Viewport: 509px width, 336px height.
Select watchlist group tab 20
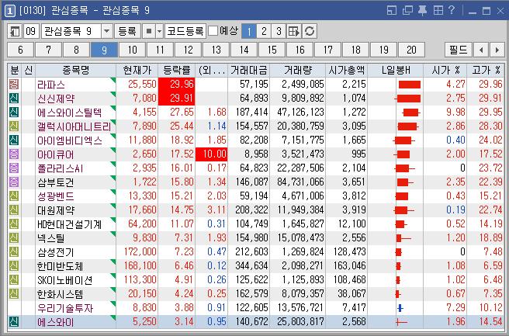click(411, 50)
